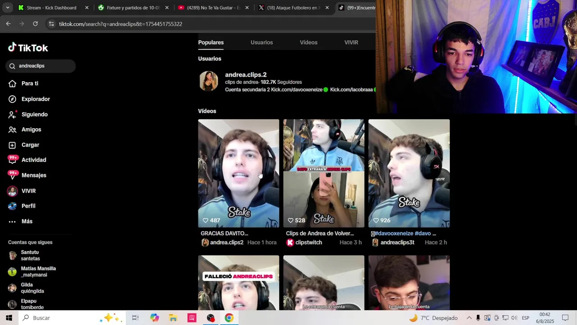Click browser reload button

[x=35, y=23]
